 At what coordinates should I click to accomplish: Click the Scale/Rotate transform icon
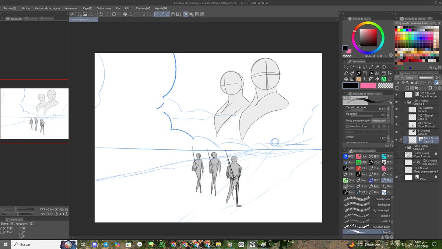(x=130, y=14)
